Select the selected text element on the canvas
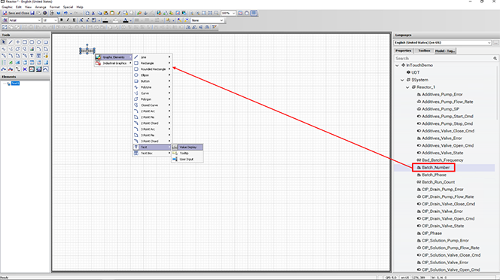500x280 pixels. pos(87,50)
